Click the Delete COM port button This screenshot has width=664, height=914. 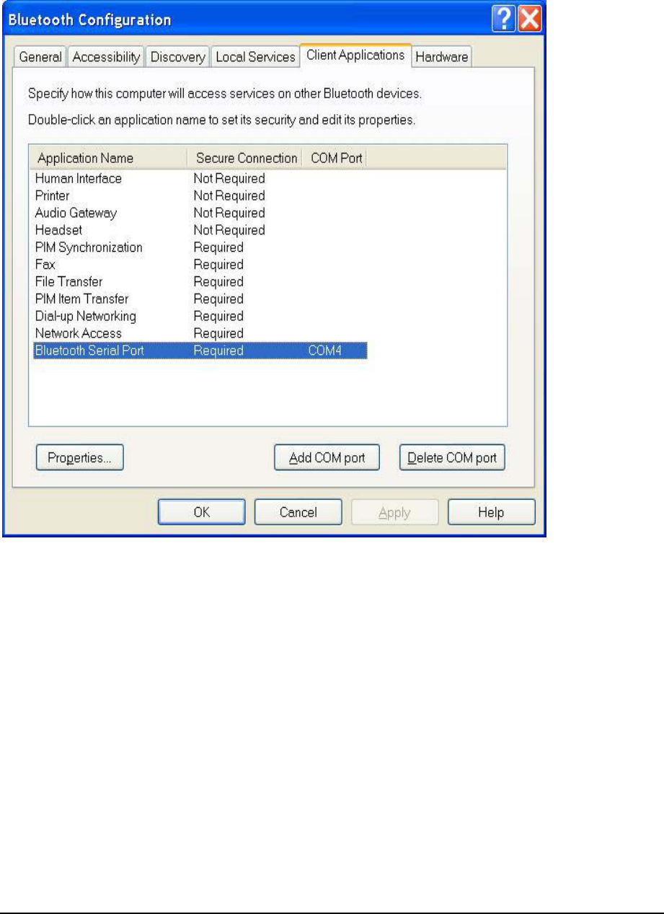coord(453,457)
